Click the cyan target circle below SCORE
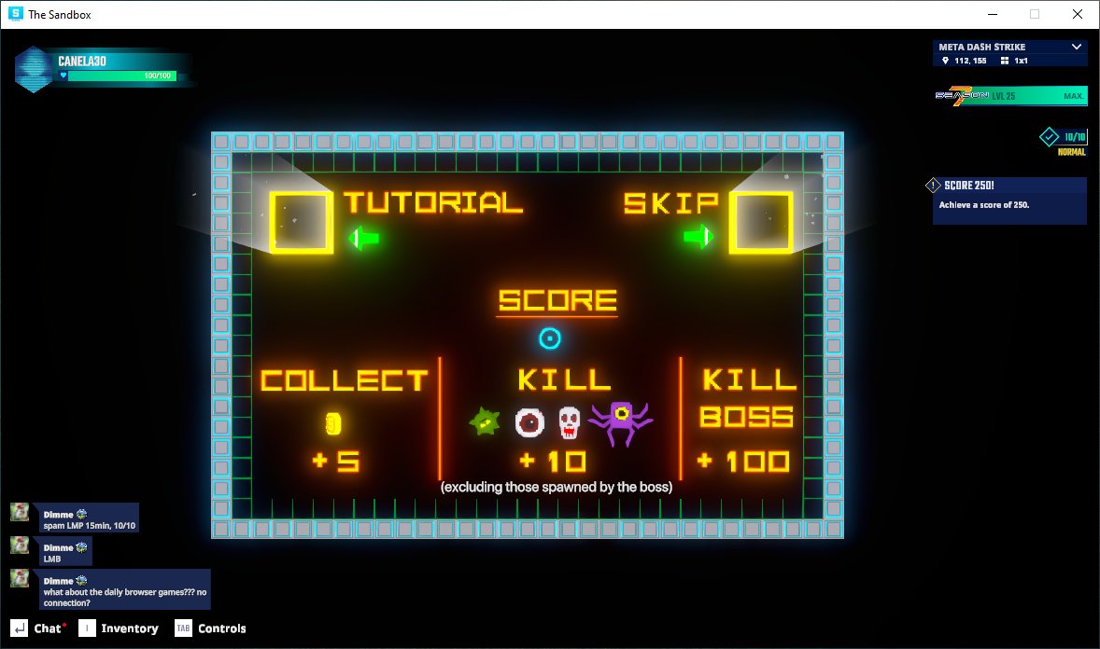Screen dimensions: 1100x649 coord(550,339)
